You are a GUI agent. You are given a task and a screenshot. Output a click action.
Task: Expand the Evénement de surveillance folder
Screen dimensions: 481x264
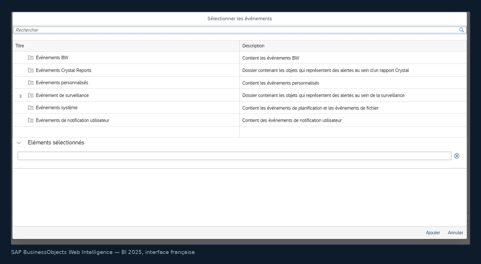pyautogui.click(x=20, y=96)
